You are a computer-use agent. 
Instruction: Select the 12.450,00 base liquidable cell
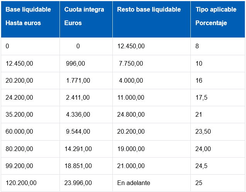[19, 63]
